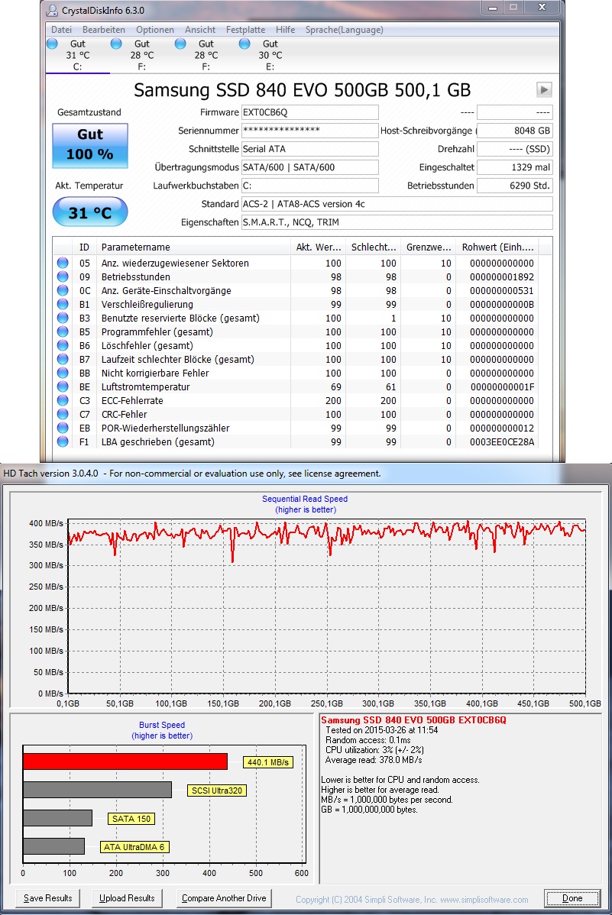Open the Festplatte menu
This screenshot has width=612, height=915.
point(245,30)
